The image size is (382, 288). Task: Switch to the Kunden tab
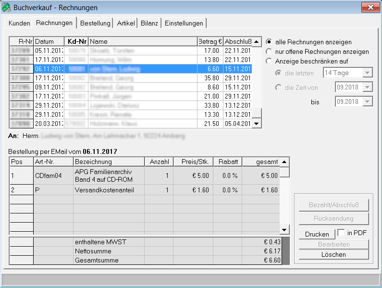(19, 23)
